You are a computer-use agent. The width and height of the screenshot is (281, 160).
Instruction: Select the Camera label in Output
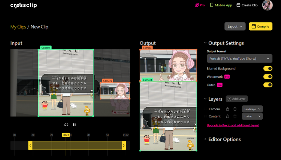coord(147,48)
